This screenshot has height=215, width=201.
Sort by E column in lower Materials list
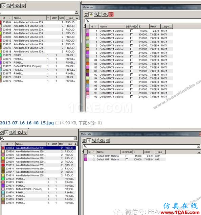[x=138, y=152]
